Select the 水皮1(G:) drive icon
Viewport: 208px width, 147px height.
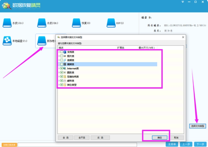[x=7, y=23]
